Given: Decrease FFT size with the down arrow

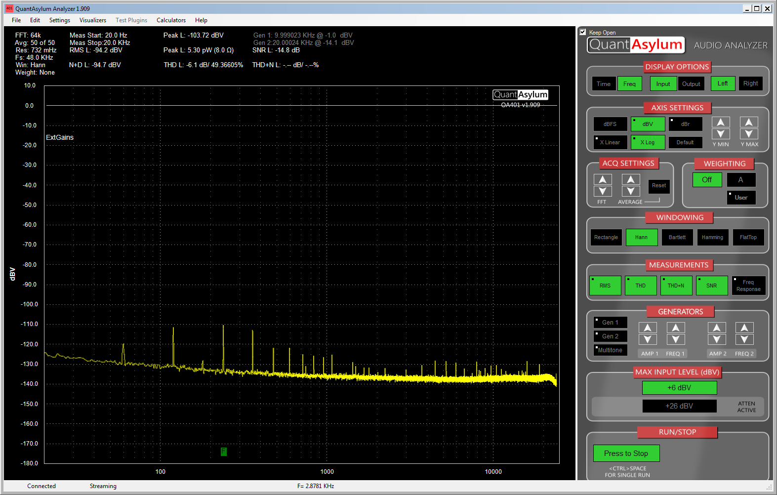Looking at the screenshot, I should (603, 191).
